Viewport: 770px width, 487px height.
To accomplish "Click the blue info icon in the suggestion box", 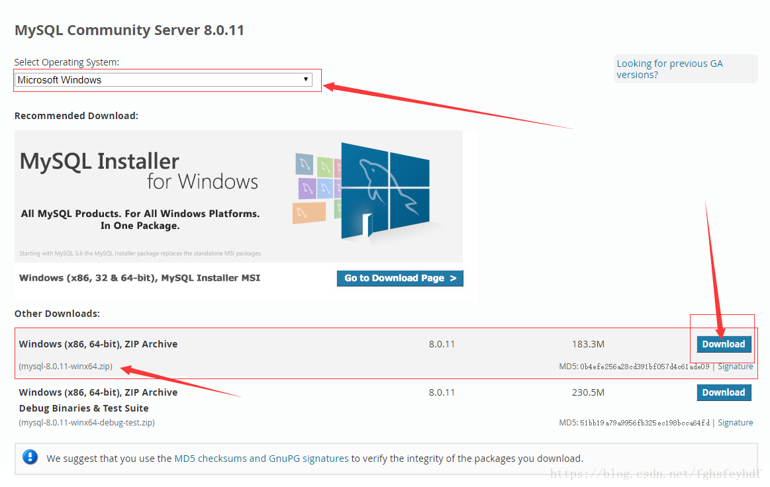I will [x=30, y=457].
